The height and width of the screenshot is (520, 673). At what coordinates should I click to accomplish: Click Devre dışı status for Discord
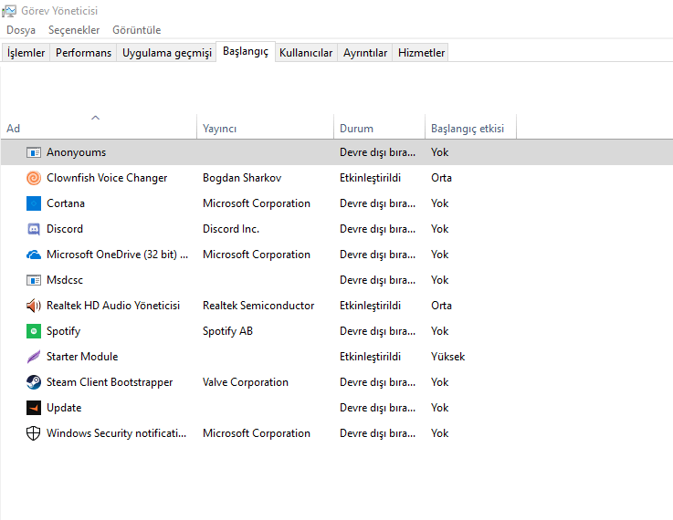click(377, 229)
